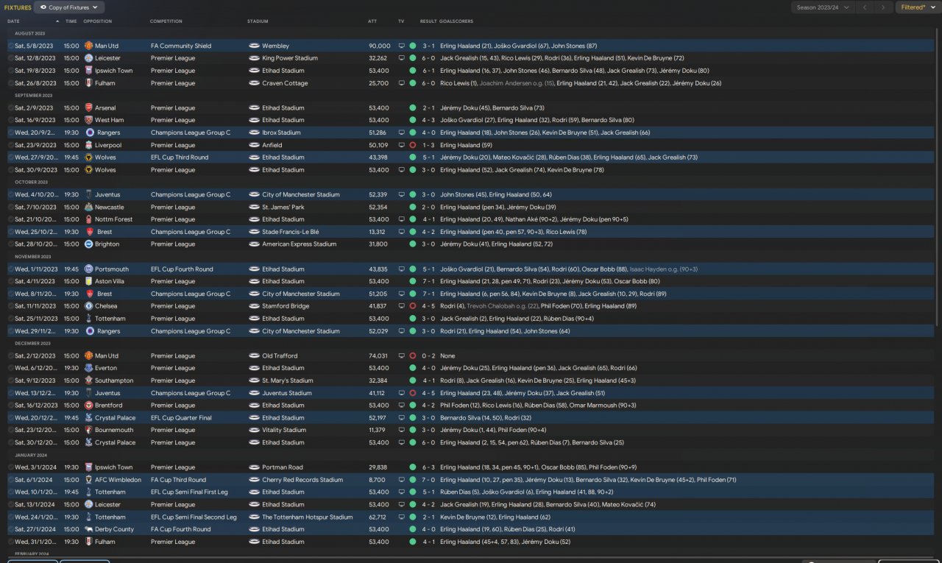Click the Aston Villa club badge
Image resolution: width=942 pixels, height=563 pixels.
click(88, 281)
